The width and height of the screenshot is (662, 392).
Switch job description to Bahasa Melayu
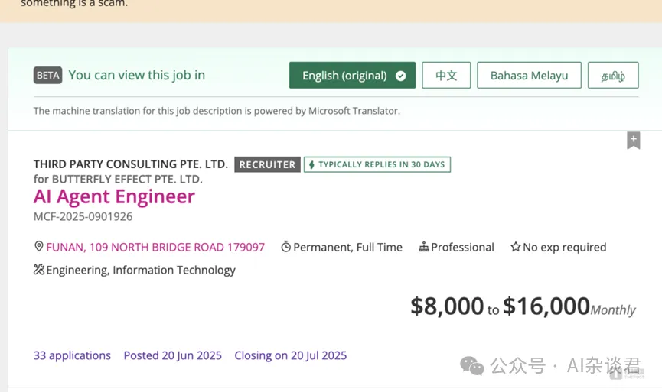529,76
